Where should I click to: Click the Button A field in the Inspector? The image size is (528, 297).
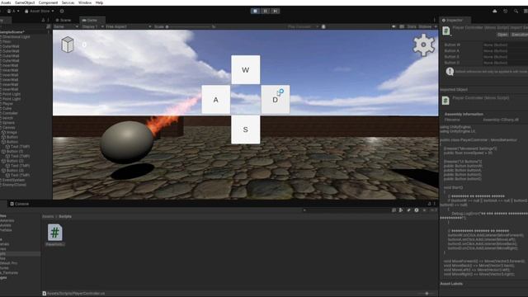click(505, 51)
